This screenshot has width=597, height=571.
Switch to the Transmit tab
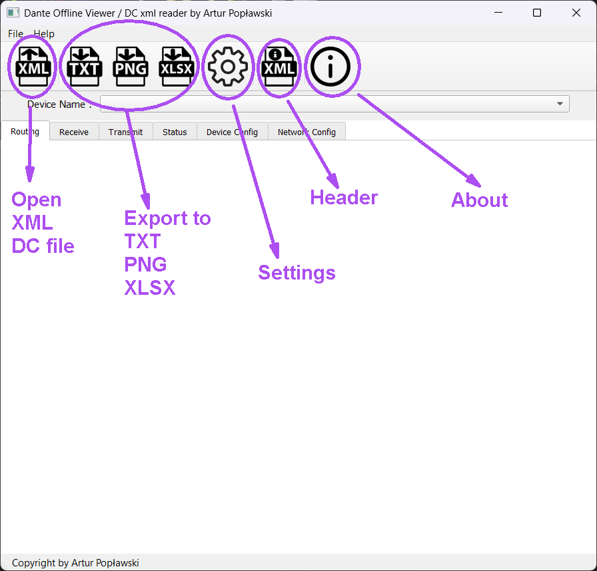click(x=126, y=132)
